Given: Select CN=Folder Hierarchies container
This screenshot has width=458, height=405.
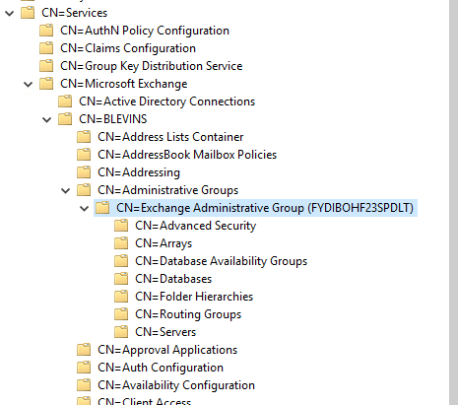Looking at the screenshot, I should pyautogui.click(x=194, y=297).
